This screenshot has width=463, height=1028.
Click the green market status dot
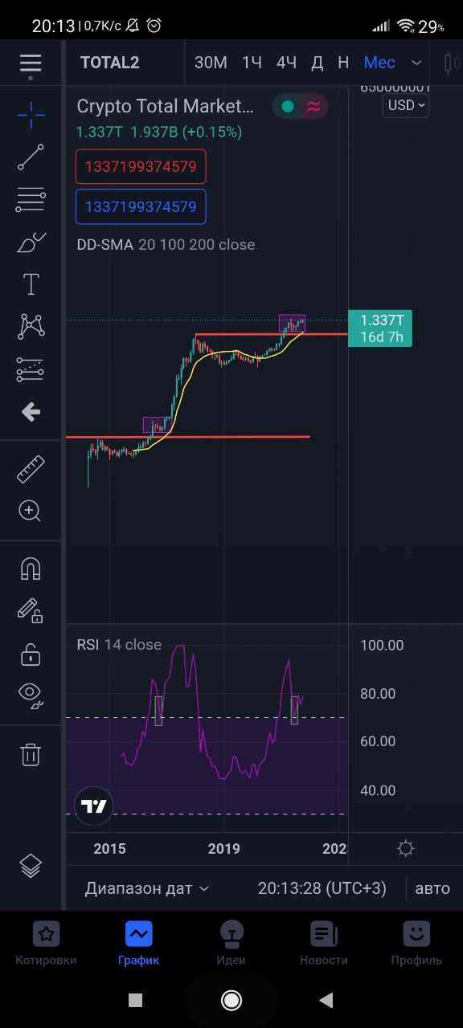[288, 106]
